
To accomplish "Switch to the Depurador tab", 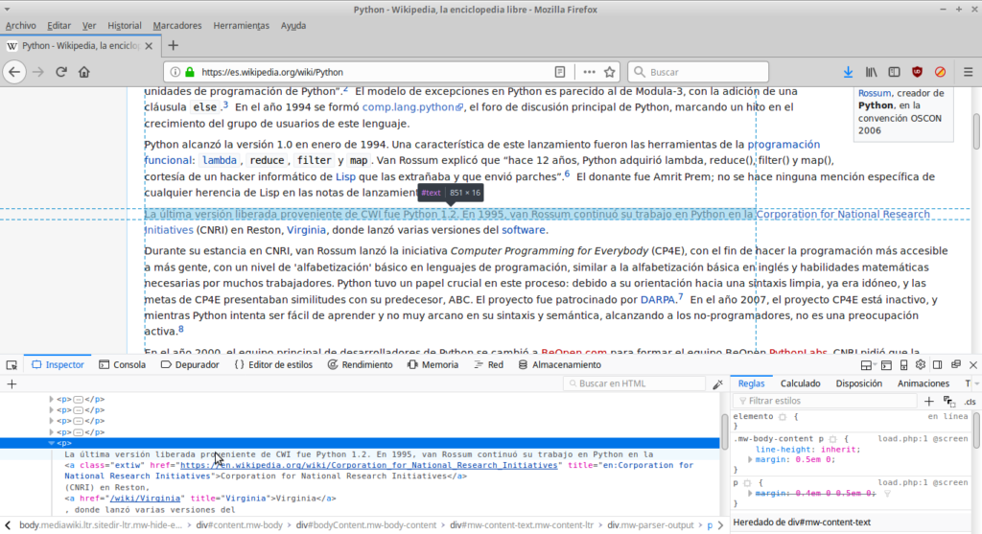I will click(190, 365).
